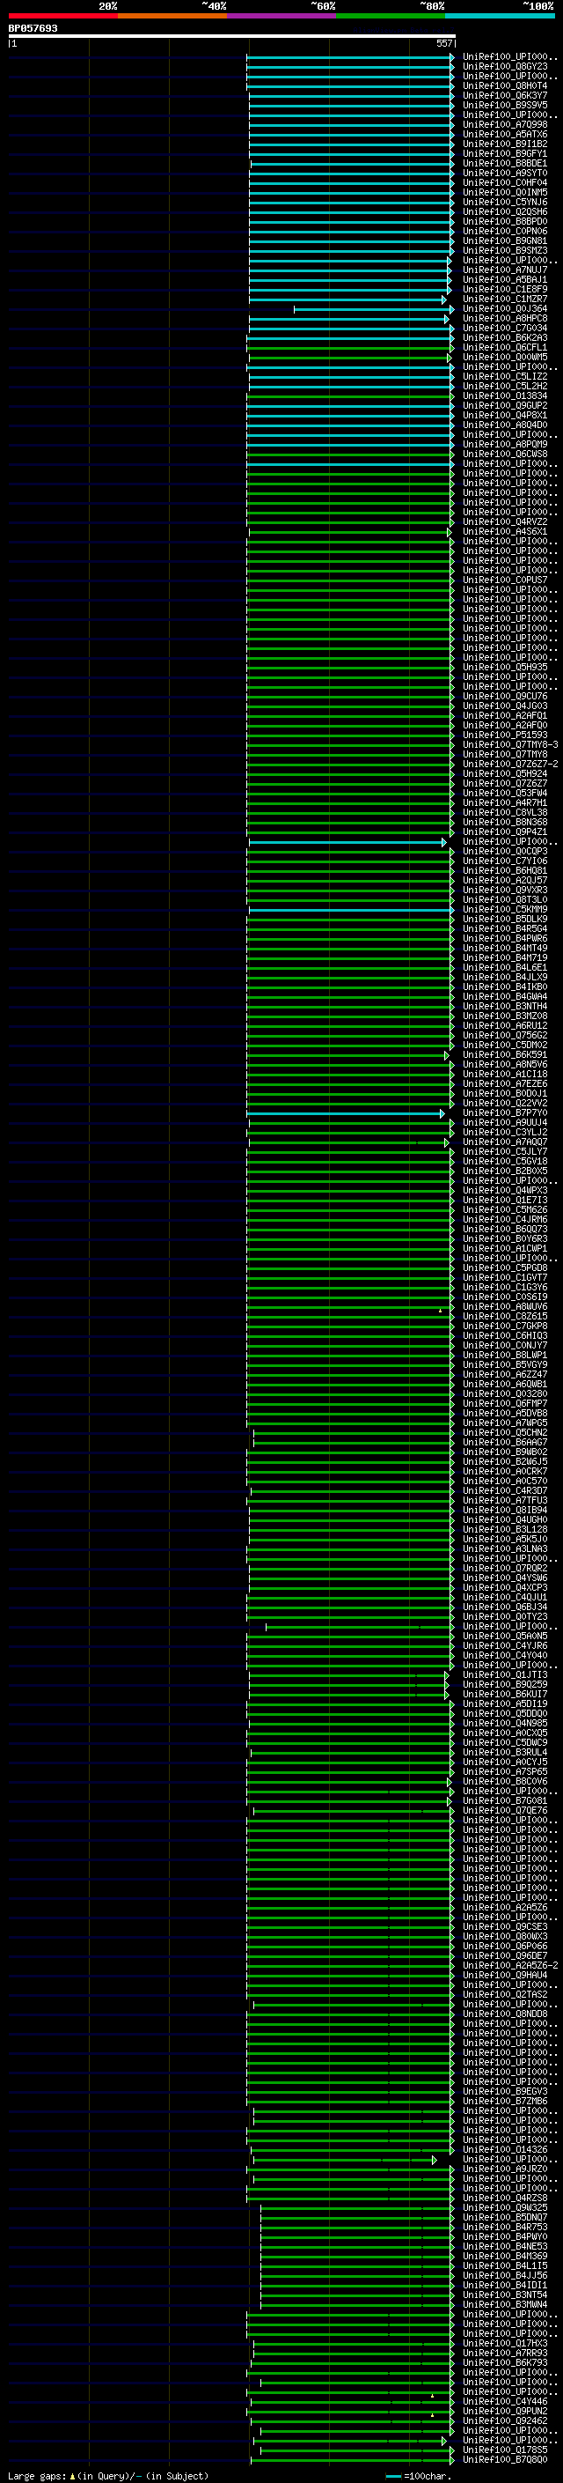Select the UniRef100_Q9GUP2 label
This screenshot has width=563, height=2483.
(505, 405)
